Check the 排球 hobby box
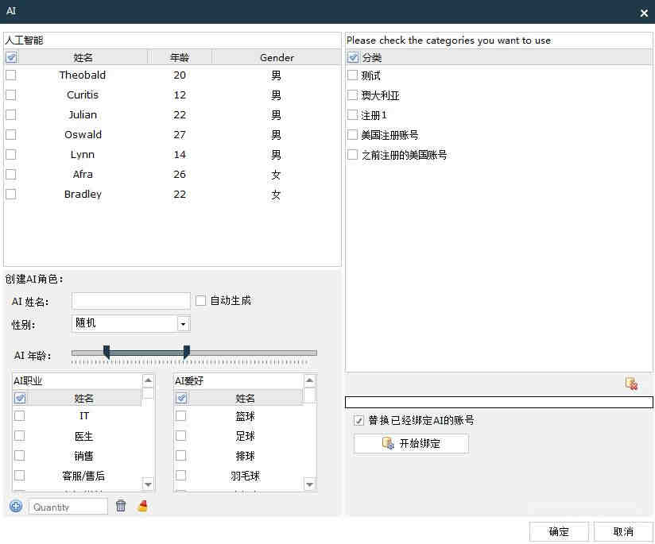Image resolution: width=655 pixels, height=544 pixels. 181,456
